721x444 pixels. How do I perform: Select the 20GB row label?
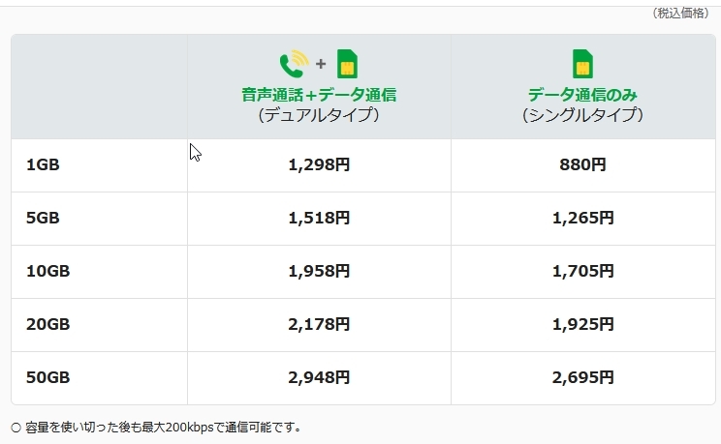click(x=47, y=325)
